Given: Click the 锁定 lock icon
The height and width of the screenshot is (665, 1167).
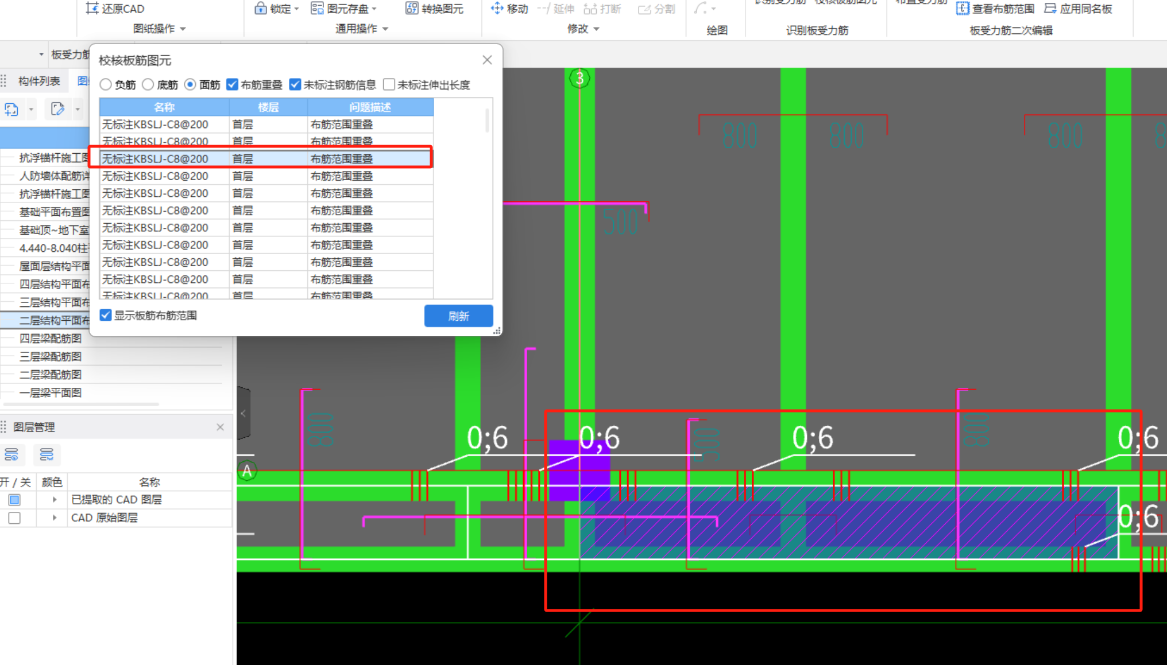Looking at the screenshot, I should pyautogui.click(x=261, y=9).
